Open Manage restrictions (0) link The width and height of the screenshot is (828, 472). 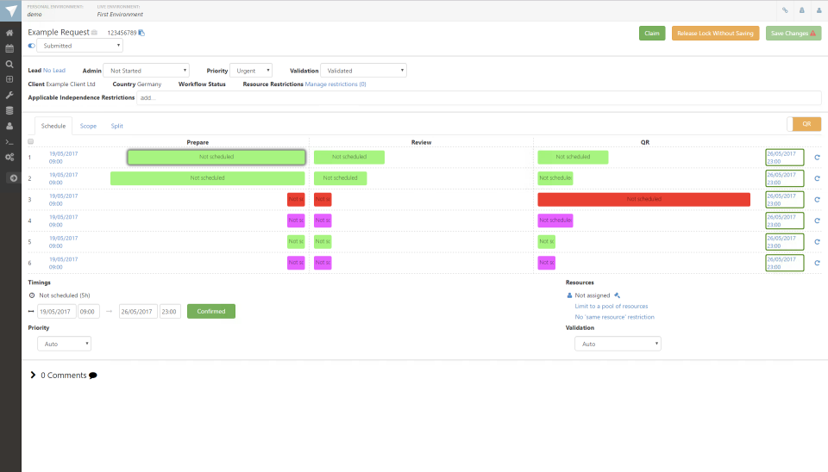coord(336,84)
